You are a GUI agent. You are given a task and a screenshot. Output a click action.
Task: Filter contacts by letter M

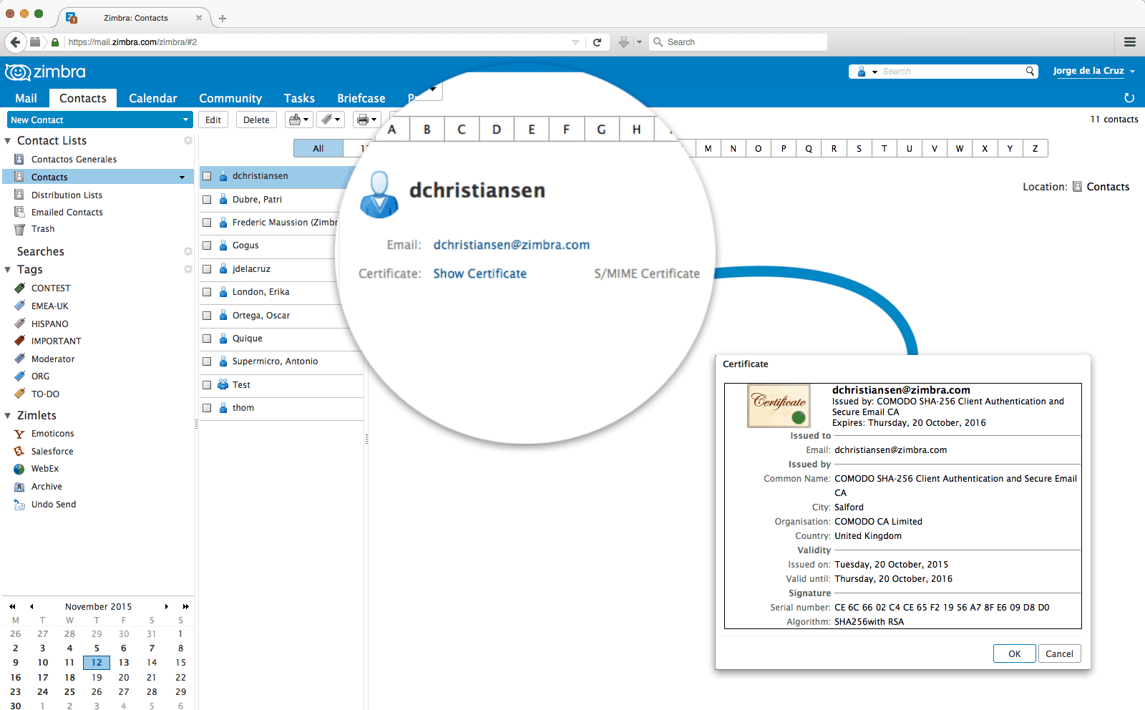[x=708, y=148]
